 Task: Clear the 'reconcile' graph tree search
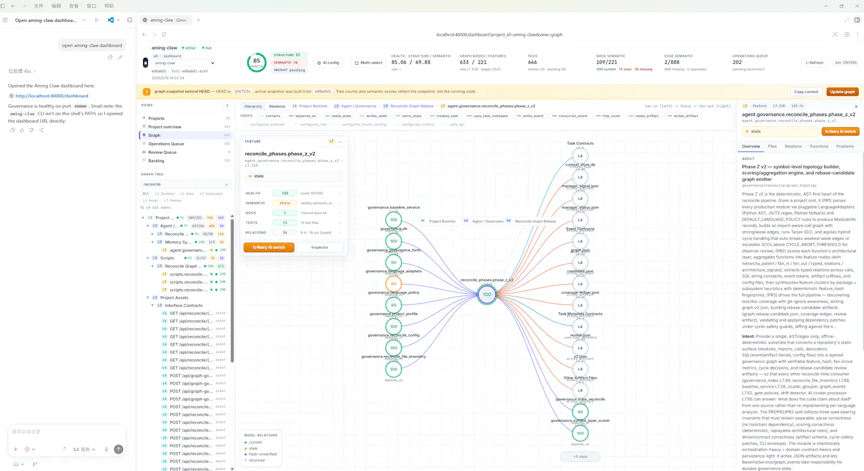tap(226, 185)
